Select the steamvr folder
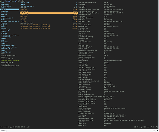This screenshot has height=132, width=159. pos(3,39)
